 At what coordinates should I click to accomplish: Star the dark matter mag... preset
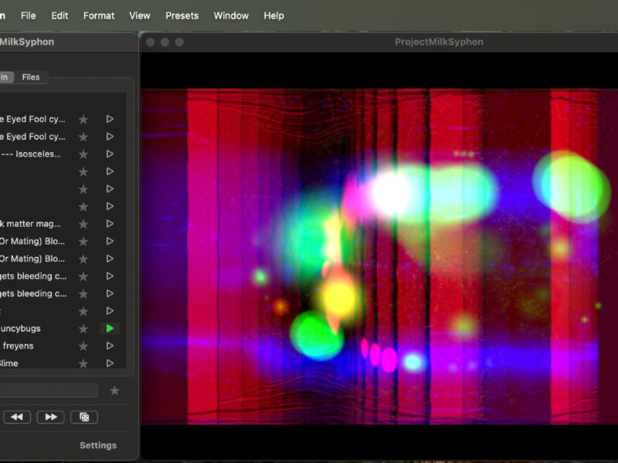(83, 224)
